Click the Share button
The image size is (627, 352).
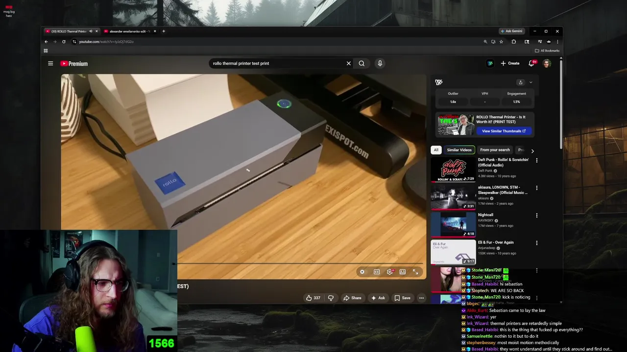352,298
